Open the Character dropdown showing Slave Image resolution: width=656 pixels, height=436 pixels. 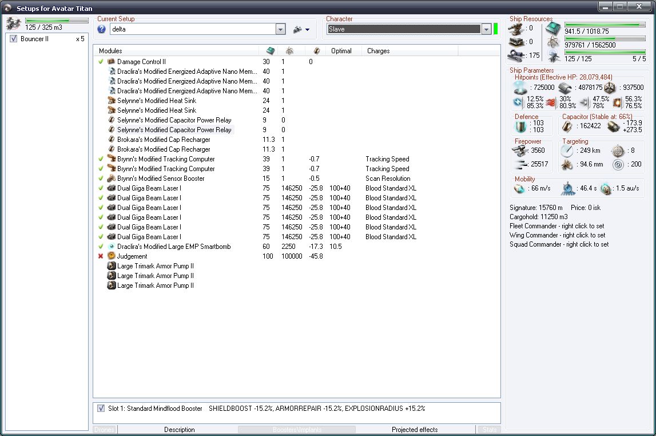click(x=486, y=29)
